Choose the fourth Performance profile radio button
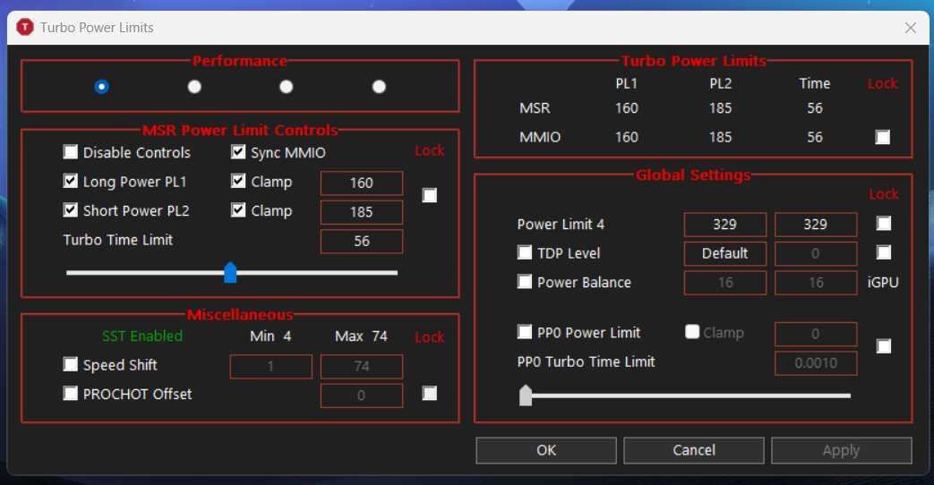The height and width of the screenshot is (485, 934). (379, 87)
